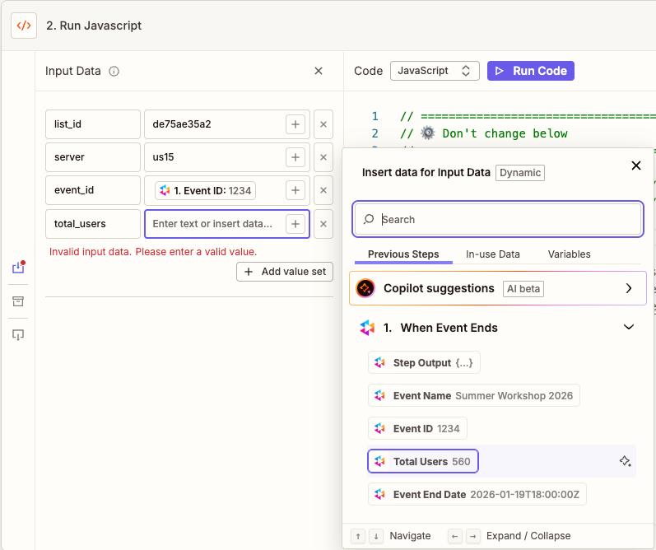Click Add value set button
This screenshot has width=656, height=550.
click(x=285, y=272)
